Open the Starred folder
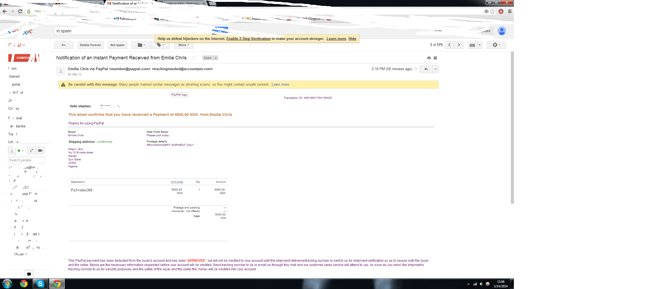The image size is (659, 289). point(14,77)
